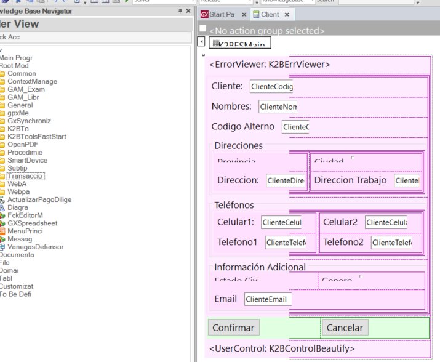Image resolution: width=440 pixels, height=362 pixels.
Task: Select the Diagra diagram object icon
Action: [2, 207]
